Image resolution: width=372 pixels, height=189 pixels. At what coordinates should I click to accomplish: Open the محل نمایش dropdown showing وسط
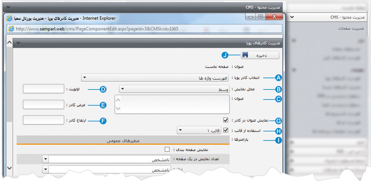click(x=175, y=89)
